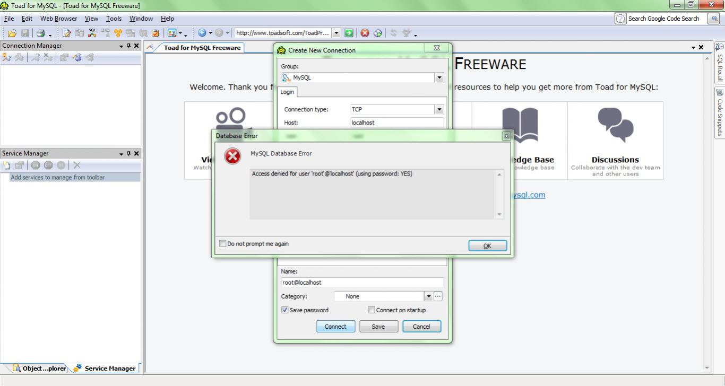Click the clipboard checkmark icon in toolbar
Image resolution: width=725 pixels, height=386 pixels.
156,33
